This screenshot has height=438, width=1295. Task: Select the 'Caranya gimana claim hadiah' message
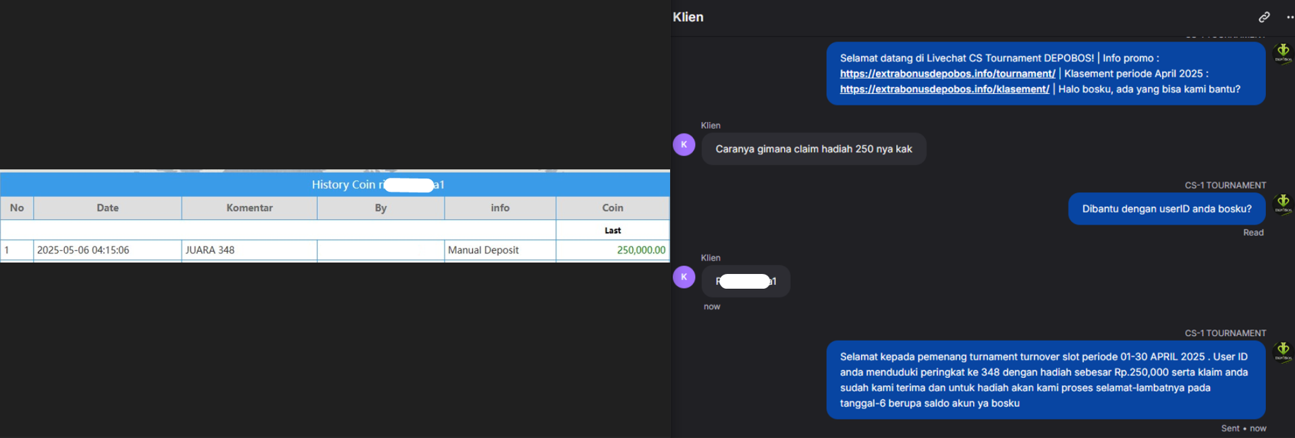[814, 149]
